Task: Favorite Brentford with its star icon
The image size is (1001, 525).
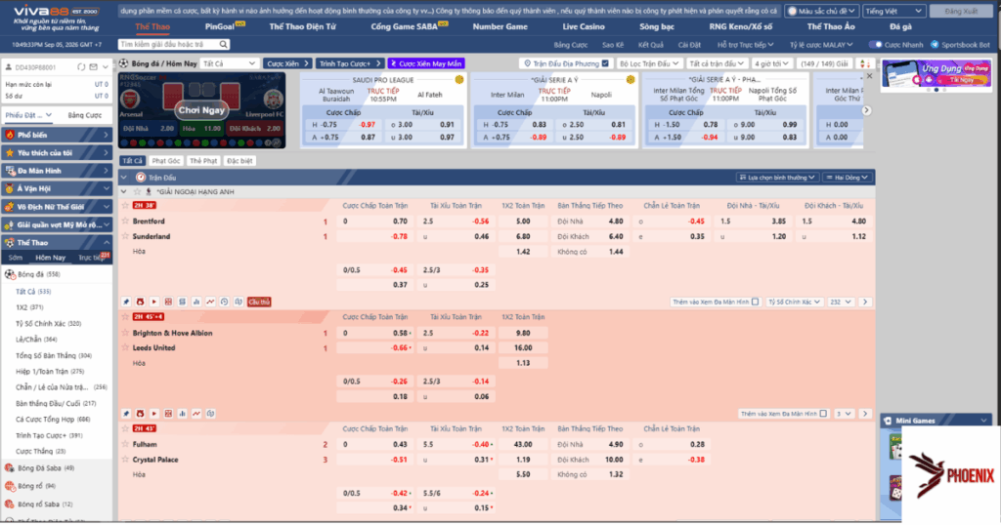Action: pyautogui.click(x=126, y=222)
